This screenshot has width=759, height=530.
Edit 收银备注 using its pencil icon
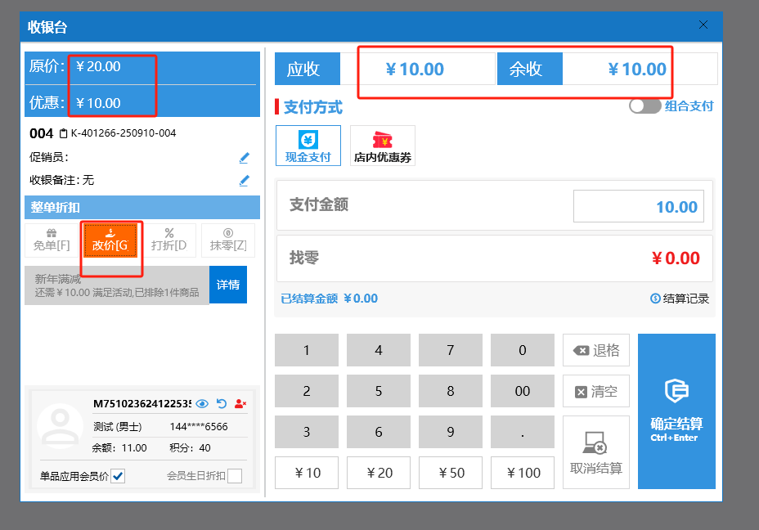[x=244, y=180]
